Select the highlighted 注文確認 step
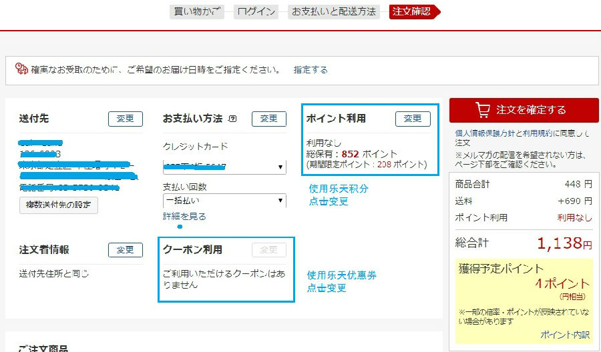 (x=411, y=12)
